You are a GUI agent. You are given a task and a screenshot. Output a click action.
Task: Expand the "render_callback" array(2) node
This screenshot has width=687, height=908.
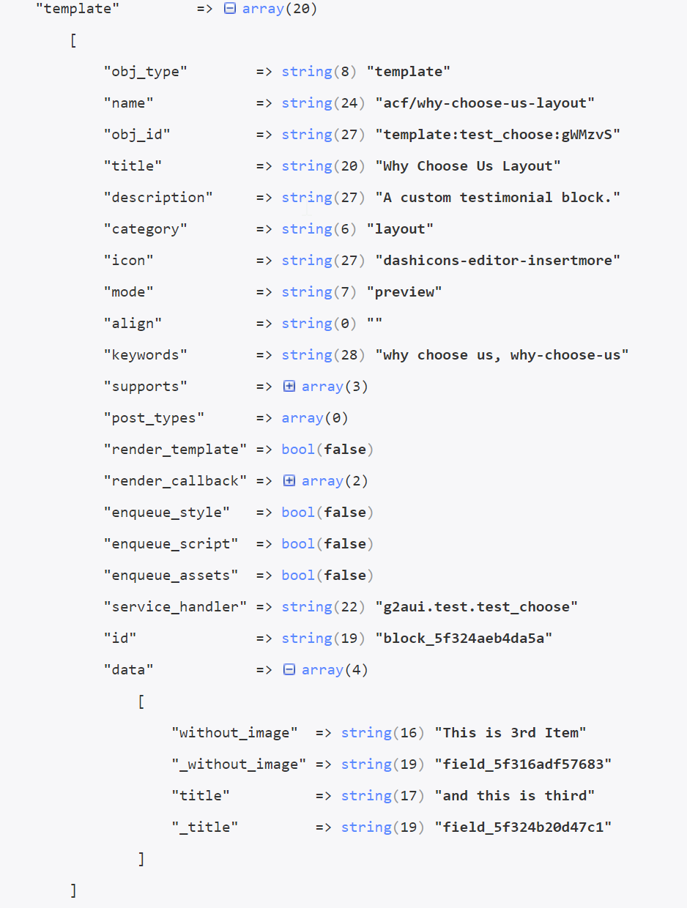click(289, 481)
